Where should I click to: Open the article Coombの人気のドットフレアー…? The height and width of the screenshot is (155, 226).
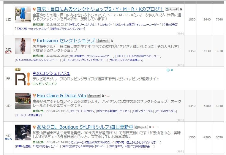38,60
